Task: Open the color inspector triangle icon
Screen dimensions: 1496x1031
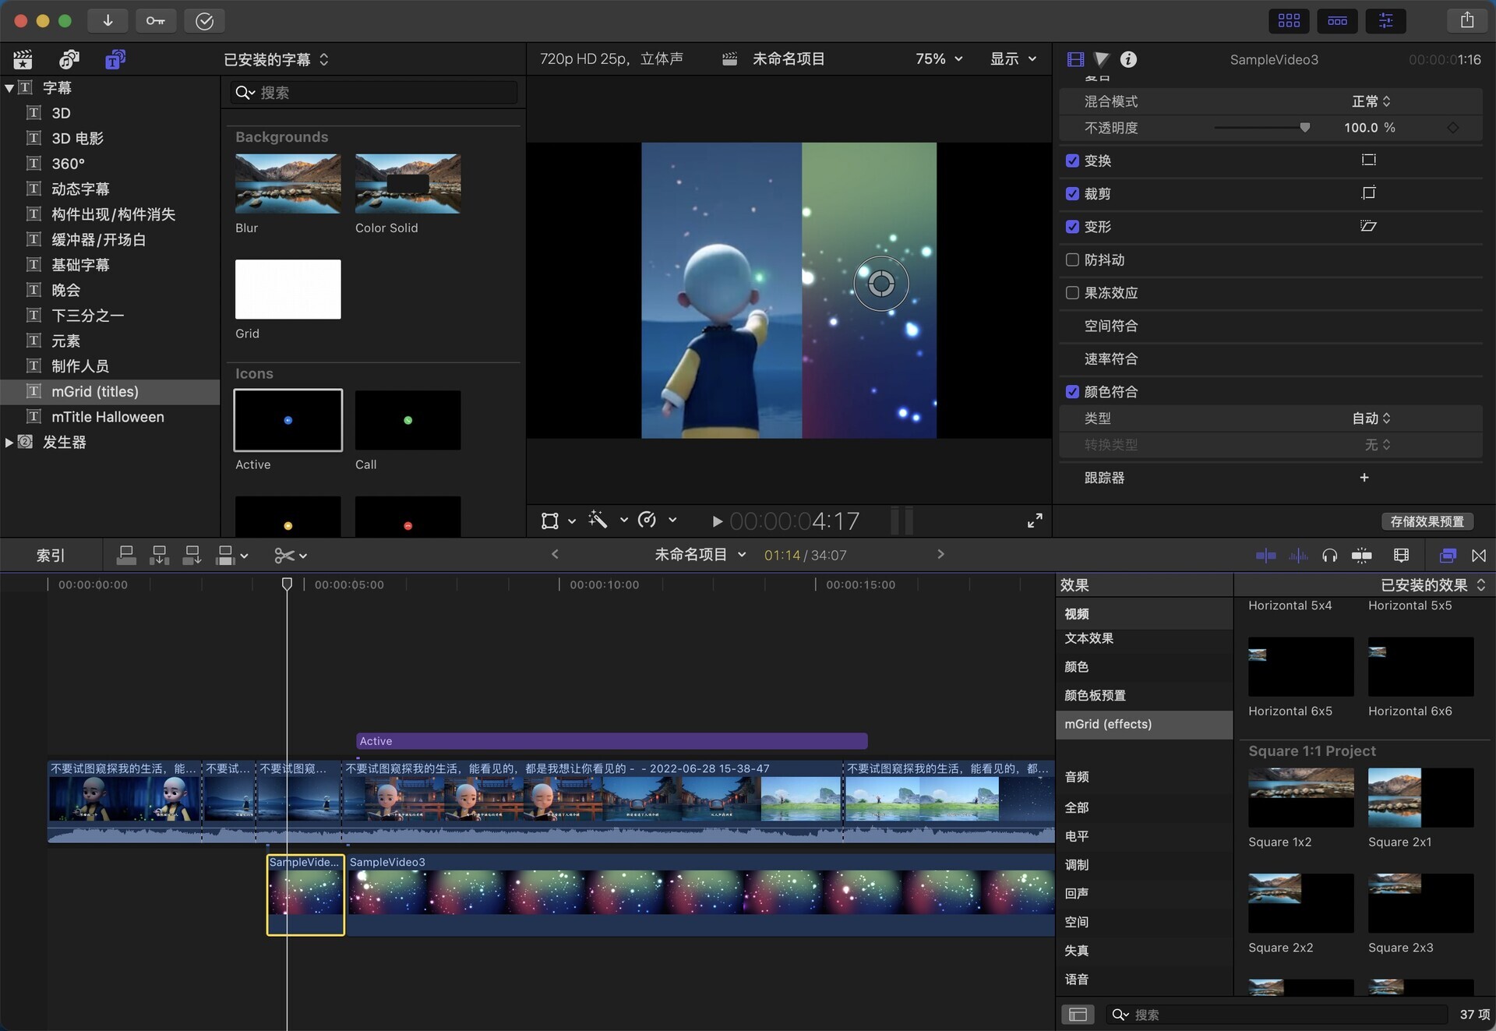Action: 1101,59
